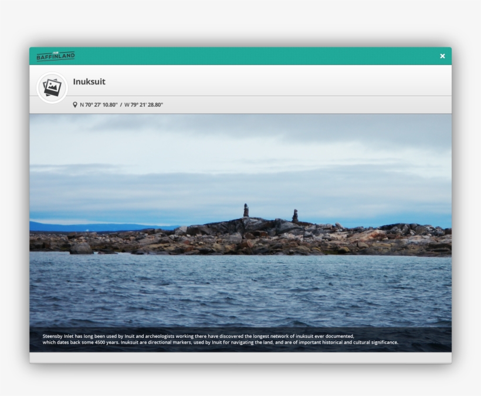Click the stacked-photos symbol inside the white circle
This screenshot has width=481, height=396.
(52, 86)
